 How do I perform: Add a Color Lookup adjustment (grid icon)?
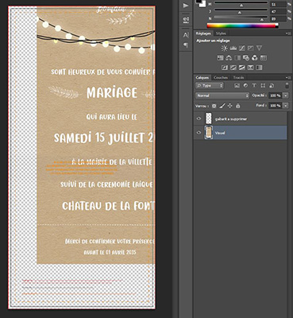264,58
